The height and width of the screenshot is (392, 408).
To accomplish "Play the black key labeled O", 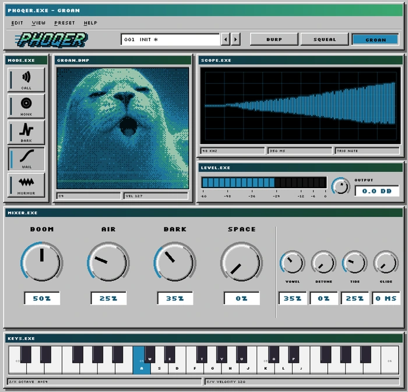I will pos(274,355).
